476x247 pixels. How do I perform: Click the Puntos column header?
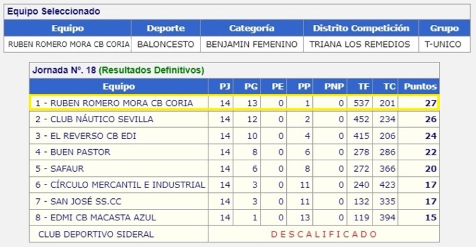click(x=420, y=86)
